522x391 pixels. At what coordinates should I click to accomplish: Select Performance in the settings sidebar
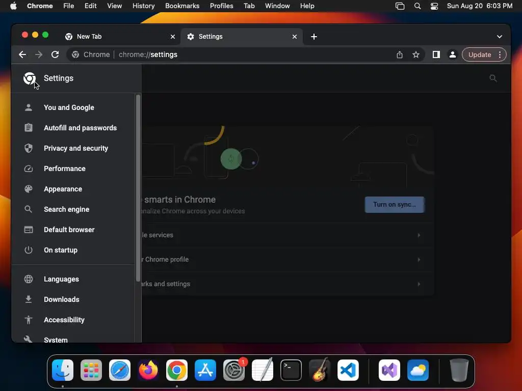[x=65, y=169]
